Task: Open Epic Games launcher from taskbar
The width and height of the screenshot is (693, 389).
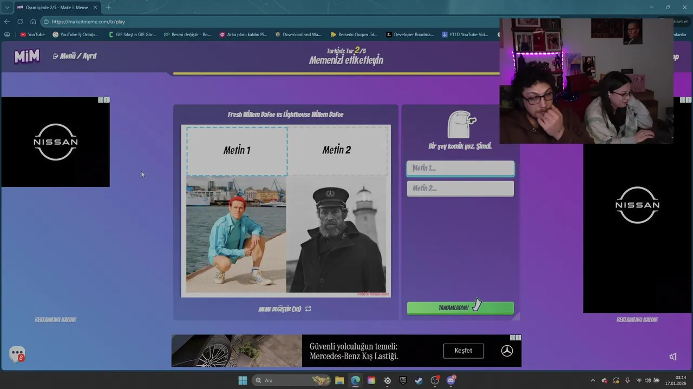Action: click(403, 380)
